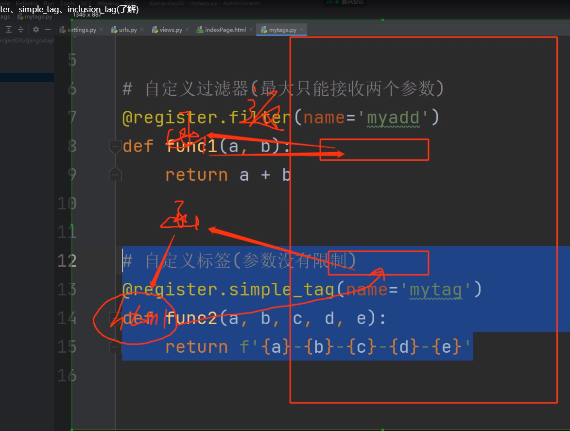Viewport: 570px width, 431px height.
Task: Close the settings.py tab
Action: [x=101, y=30]
